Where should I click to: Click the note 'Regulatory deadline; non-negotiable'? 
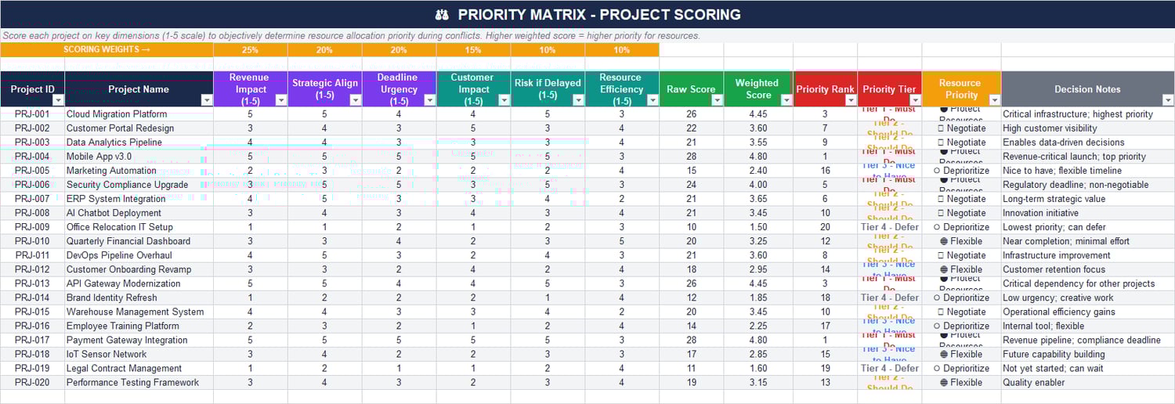[x=1088, y=185]
